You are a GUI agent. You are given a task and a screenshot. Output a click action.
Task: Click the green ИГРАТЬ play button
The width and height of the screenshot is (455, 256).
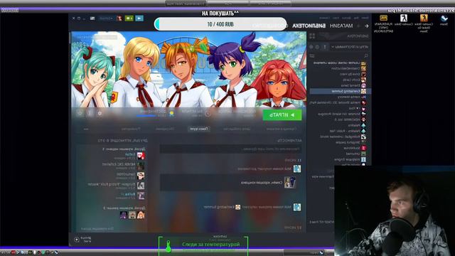pyautogui.click(x=282, y=115)
